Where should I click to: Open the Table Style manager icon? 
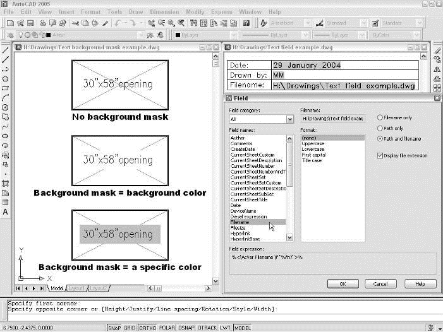point(375,23)
